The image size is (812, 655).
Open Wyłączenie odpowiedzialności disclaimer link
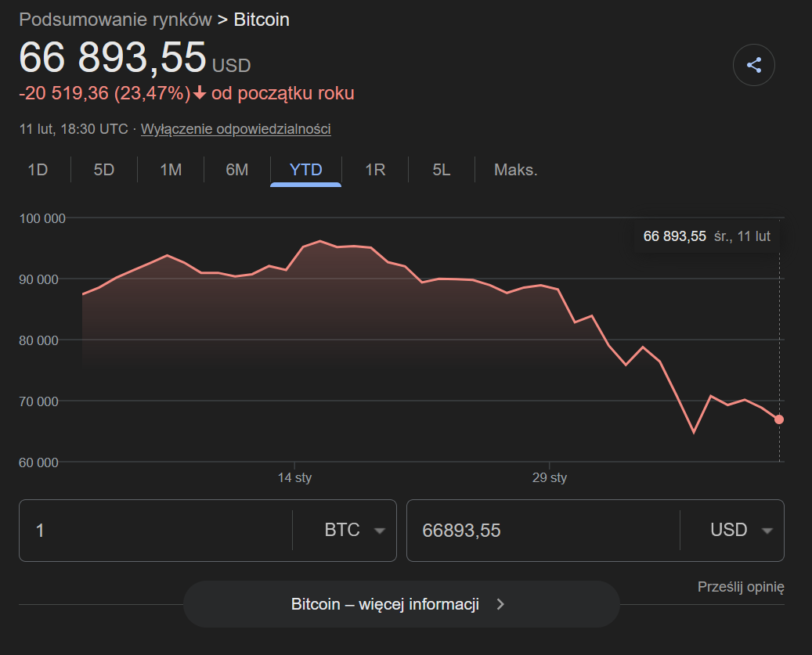(236, 129)
